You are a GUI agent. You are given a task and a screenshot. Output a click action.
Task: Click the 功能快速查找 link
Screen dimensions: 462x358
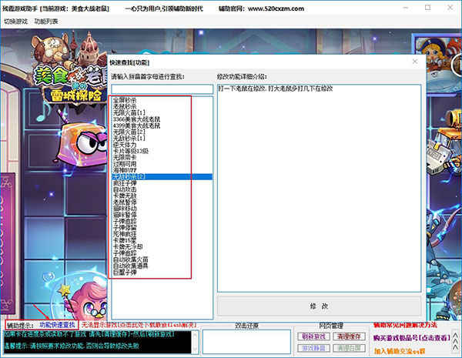click(57, 325)
